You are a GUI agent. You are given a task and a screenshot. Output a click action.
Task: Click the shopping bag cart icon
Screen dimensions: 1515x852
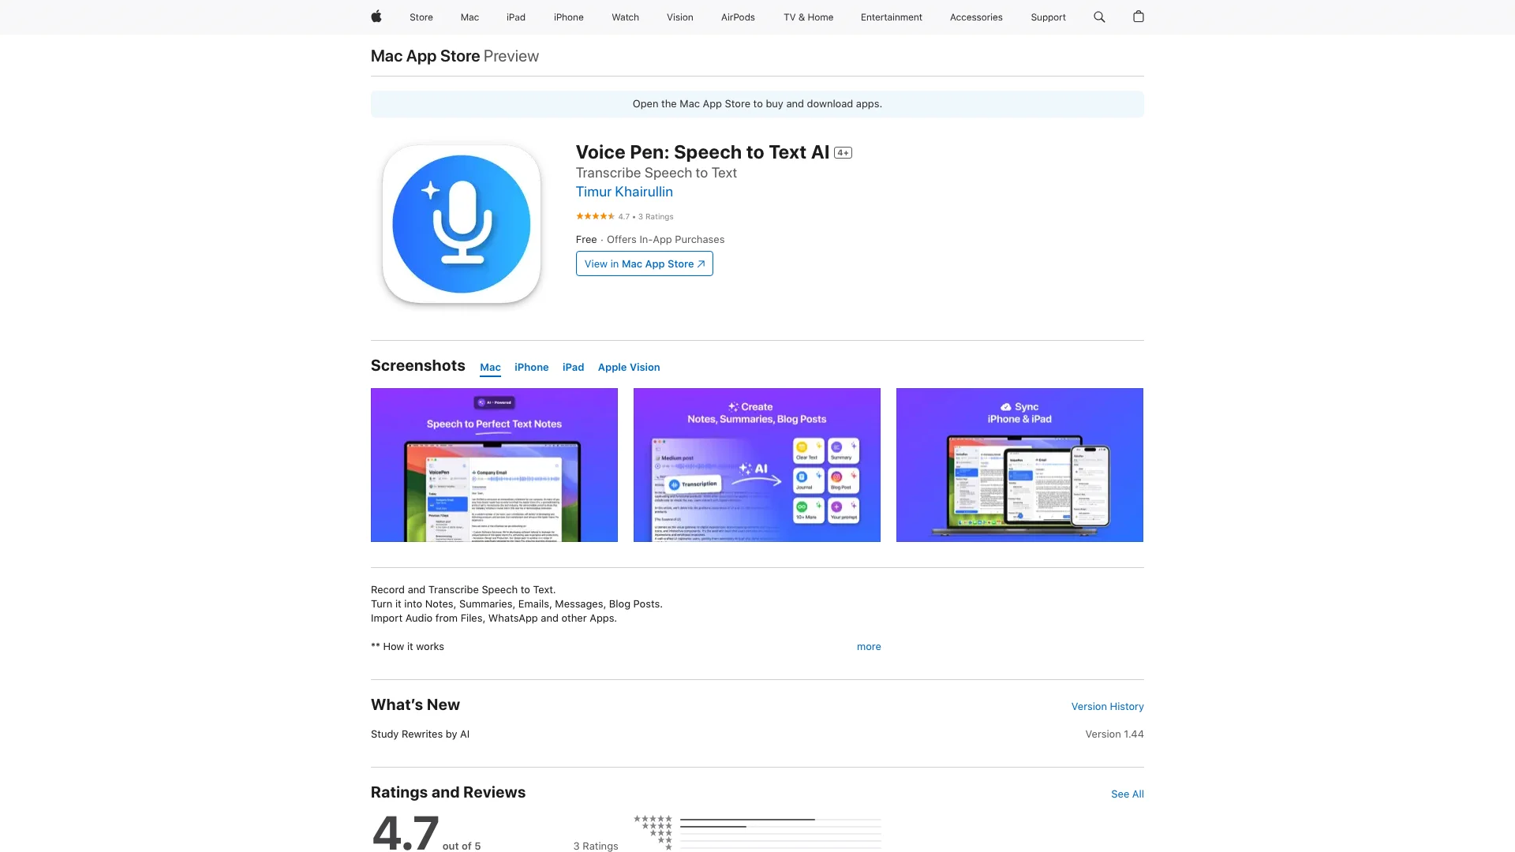pos(1139,17)
